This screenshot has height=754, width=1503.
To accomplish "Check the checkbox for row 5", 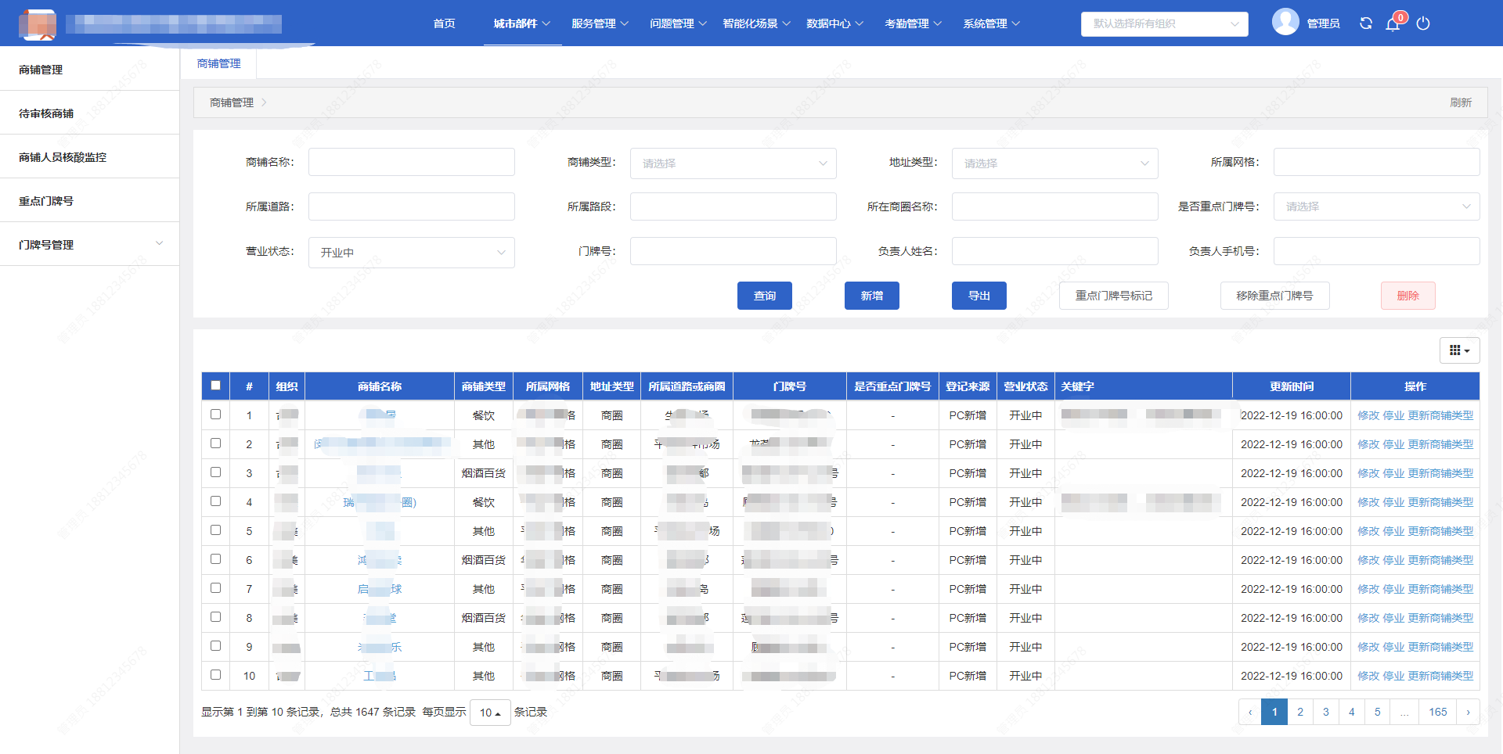I will pos(216,530).
